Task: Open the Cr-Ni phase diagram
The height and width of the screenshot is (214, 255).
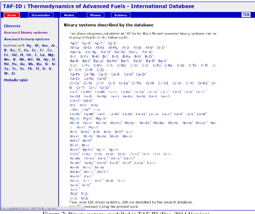Action: pyautogui.click(x=177, y=83)
